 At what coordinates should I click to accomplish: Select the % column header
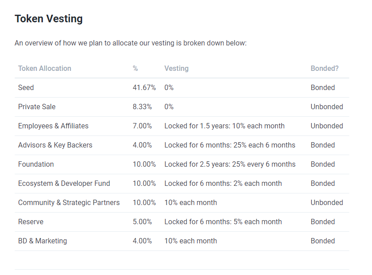pos(135,68)
